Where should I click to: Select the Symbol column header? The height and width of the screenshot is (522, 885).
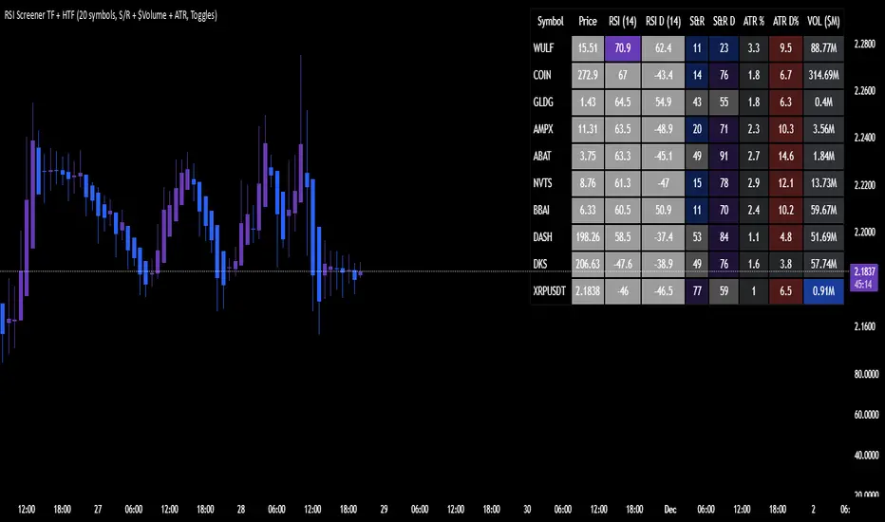coord(551,22)
